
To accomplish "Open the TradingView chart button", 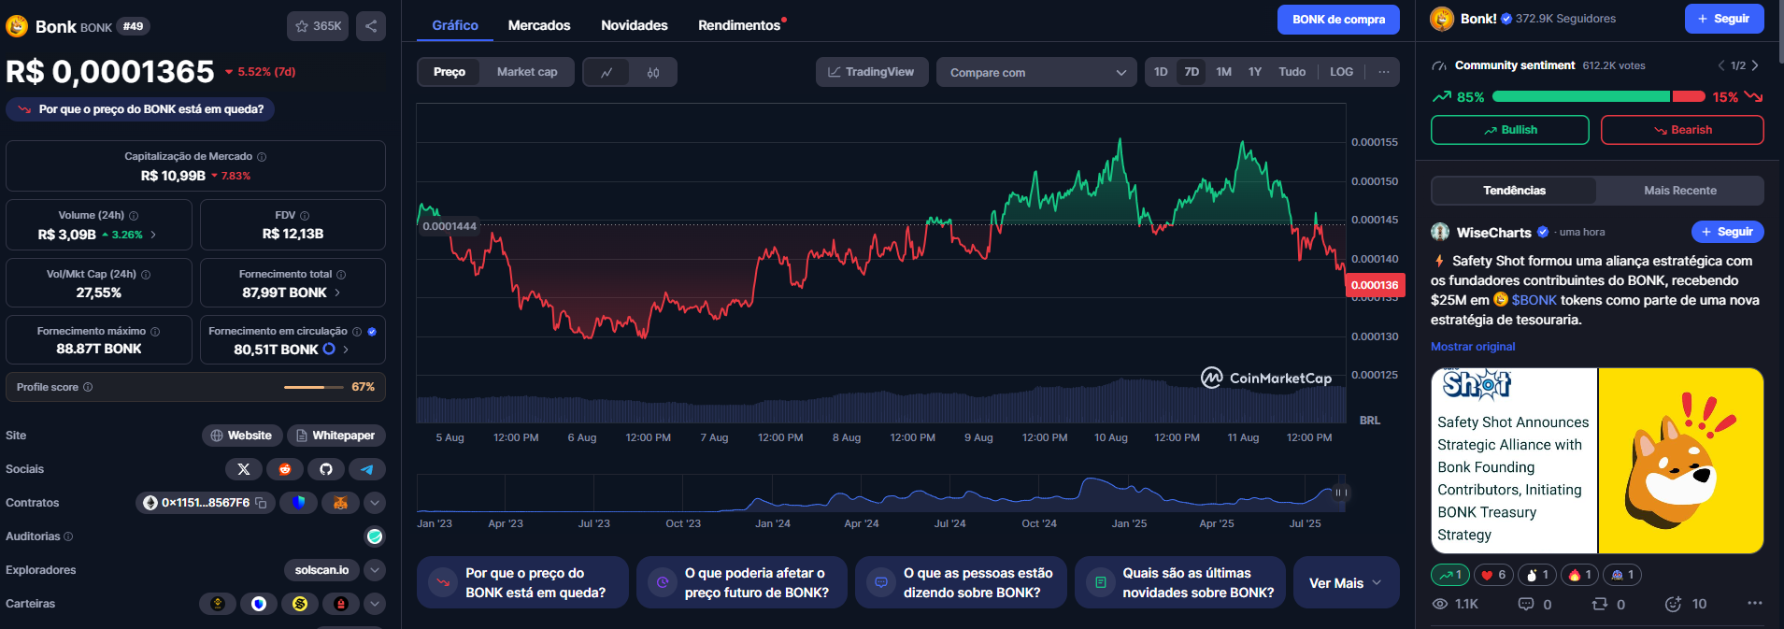I will 872,72.
